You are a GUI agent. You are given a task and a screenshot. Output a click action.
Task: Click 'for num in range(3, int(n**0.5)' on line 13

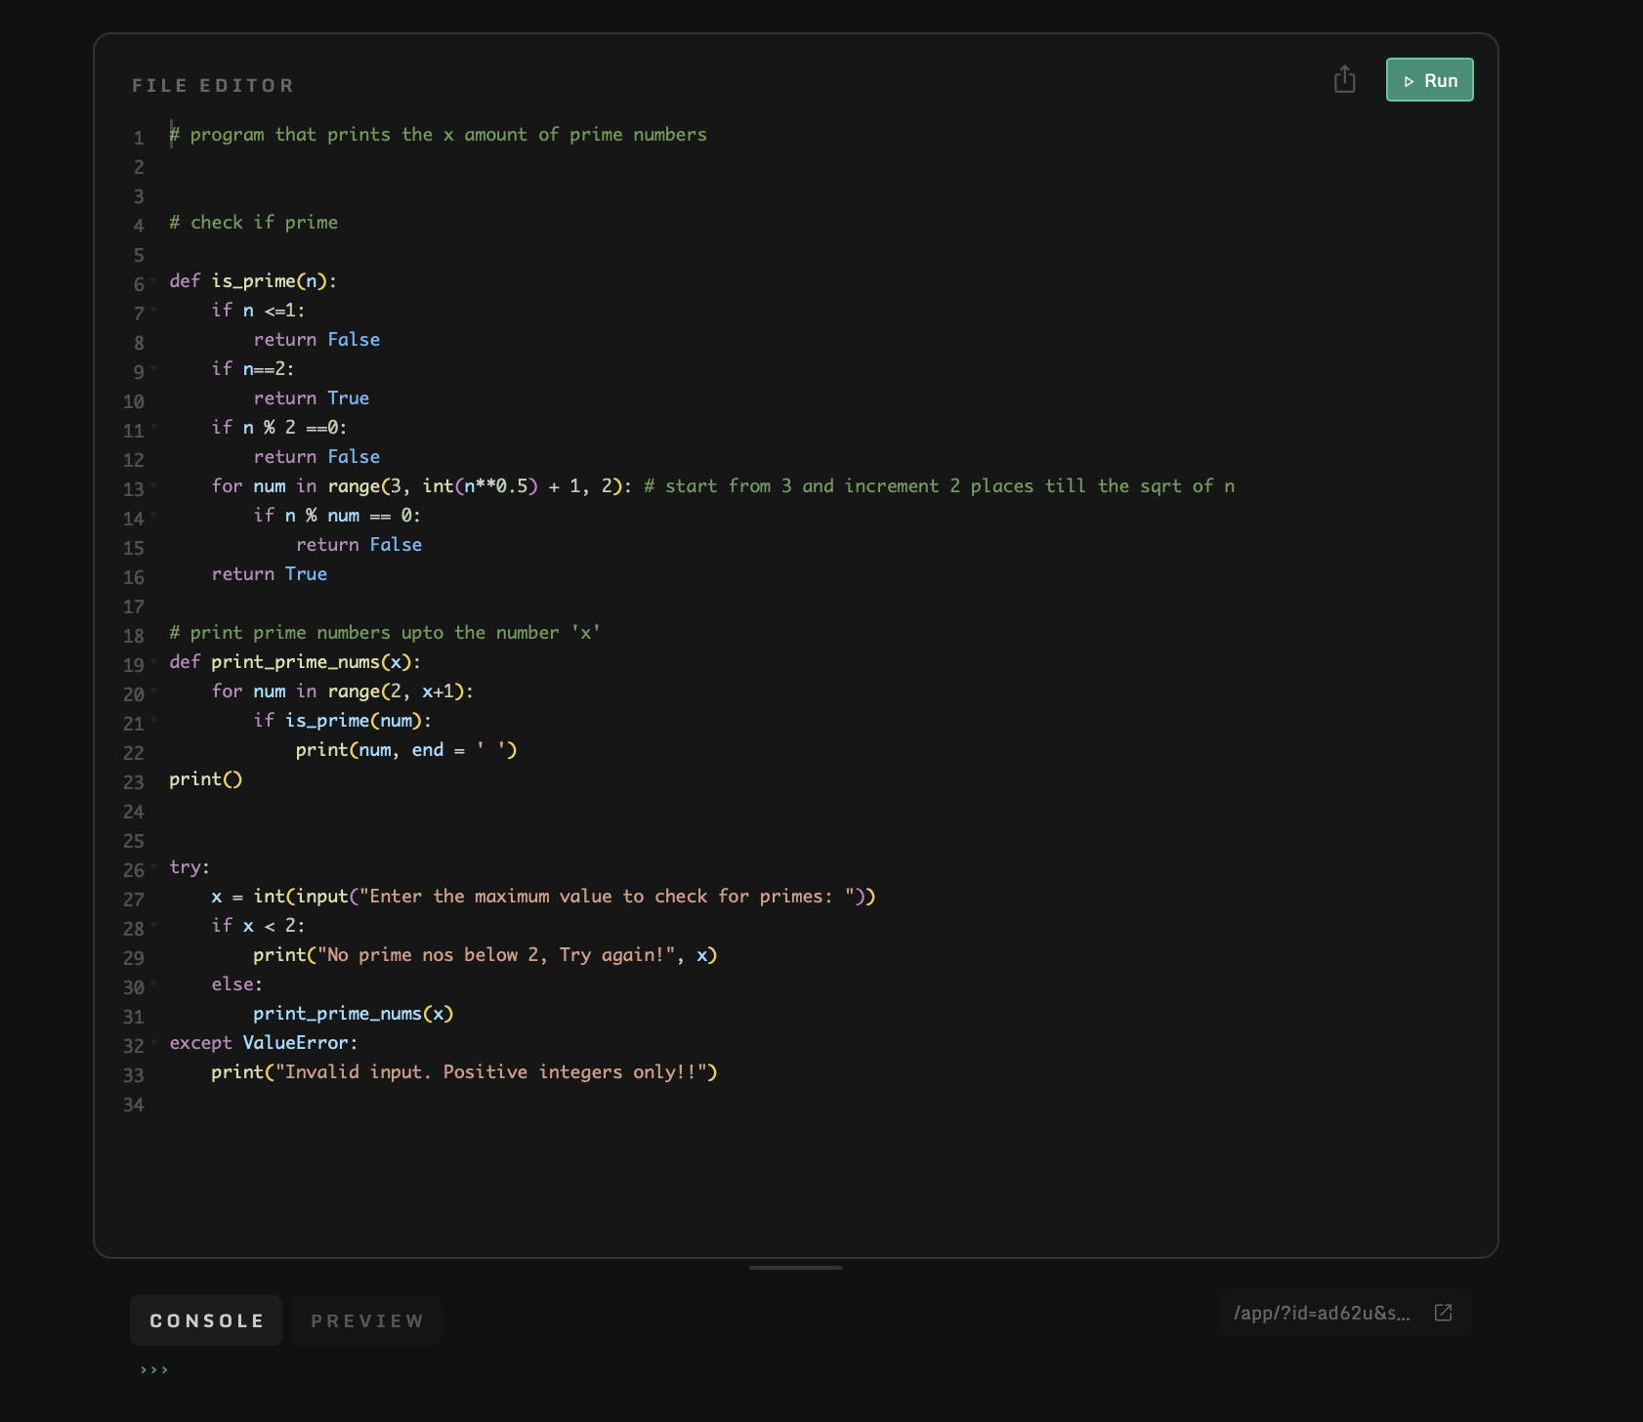pyautogui.click(x=422, y=486)
